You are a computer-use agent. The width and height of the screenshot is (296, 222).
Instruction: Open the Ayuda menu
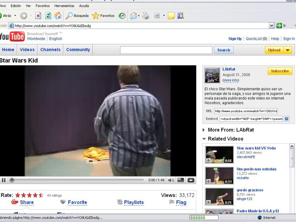click(84, 6)
